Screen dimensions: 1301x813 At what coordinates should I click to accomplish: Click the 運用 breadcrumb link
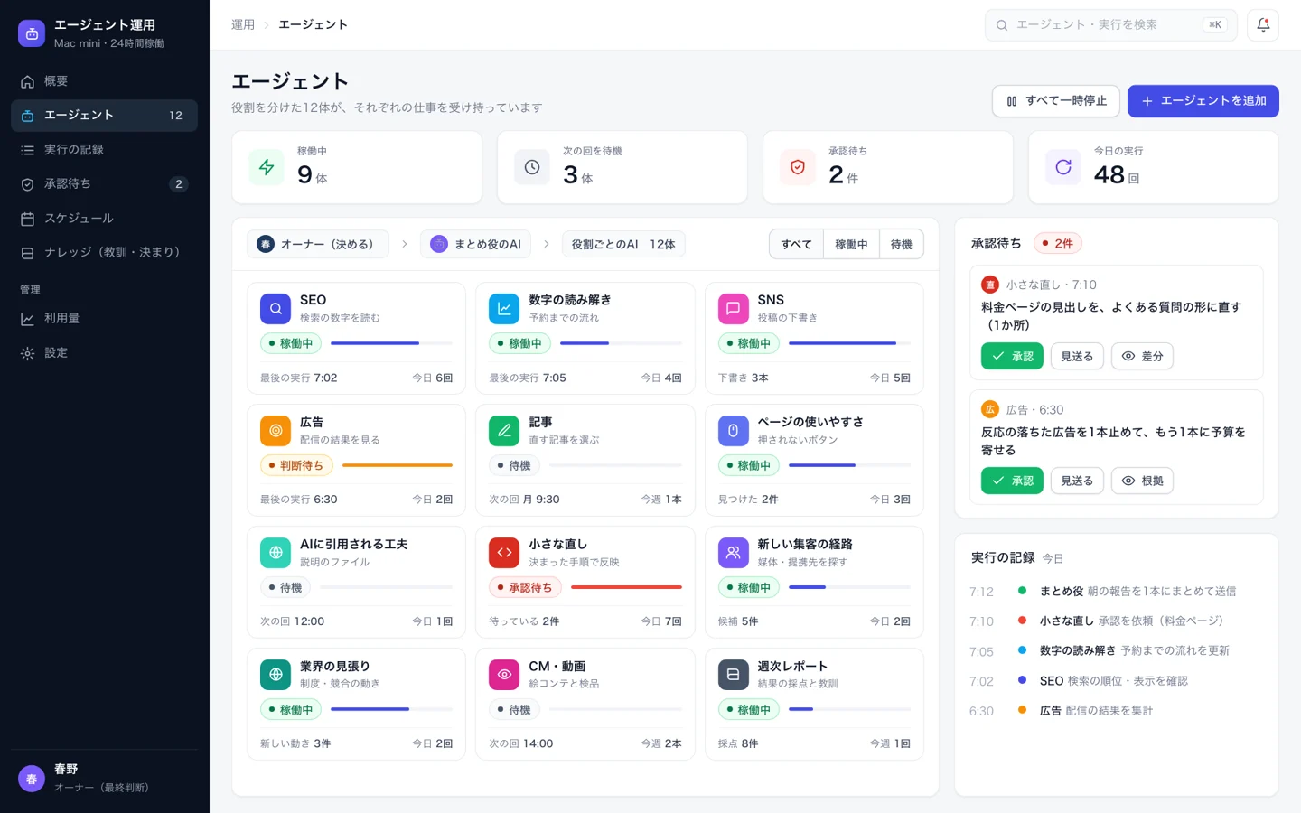click(243, 25)
